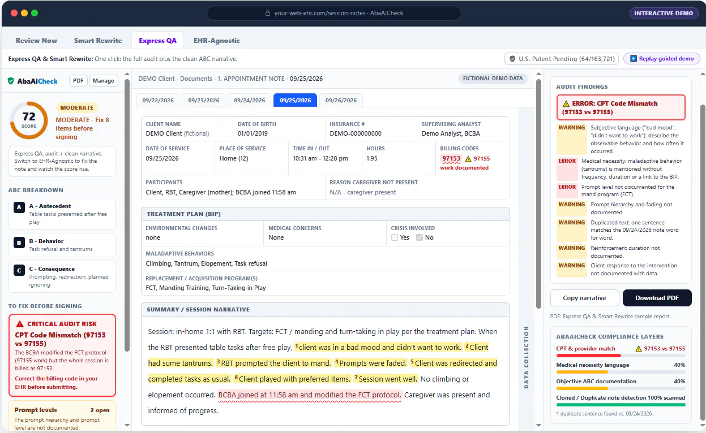706x433 pixels.
Task: Click the Download PDF button
Action: coord(657,298)
